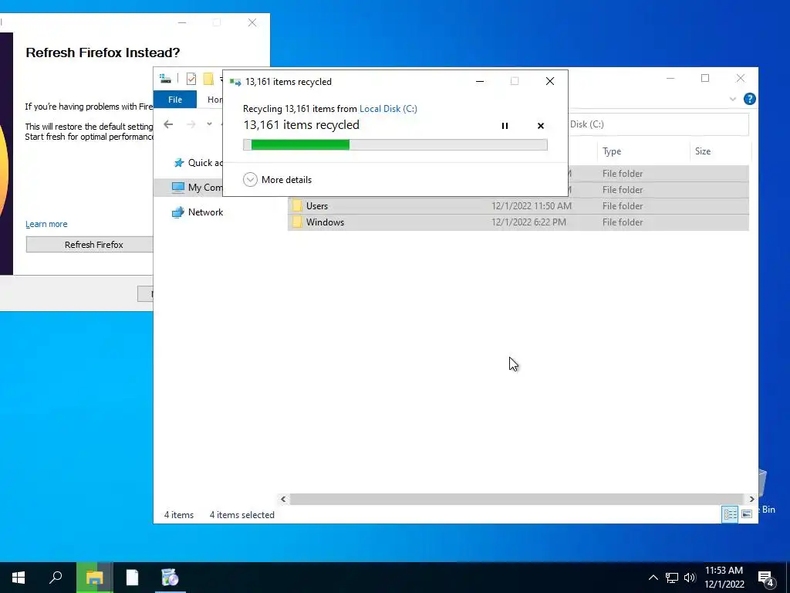
Task: Select Network in navigation pane
Action: tap(197, 212)
